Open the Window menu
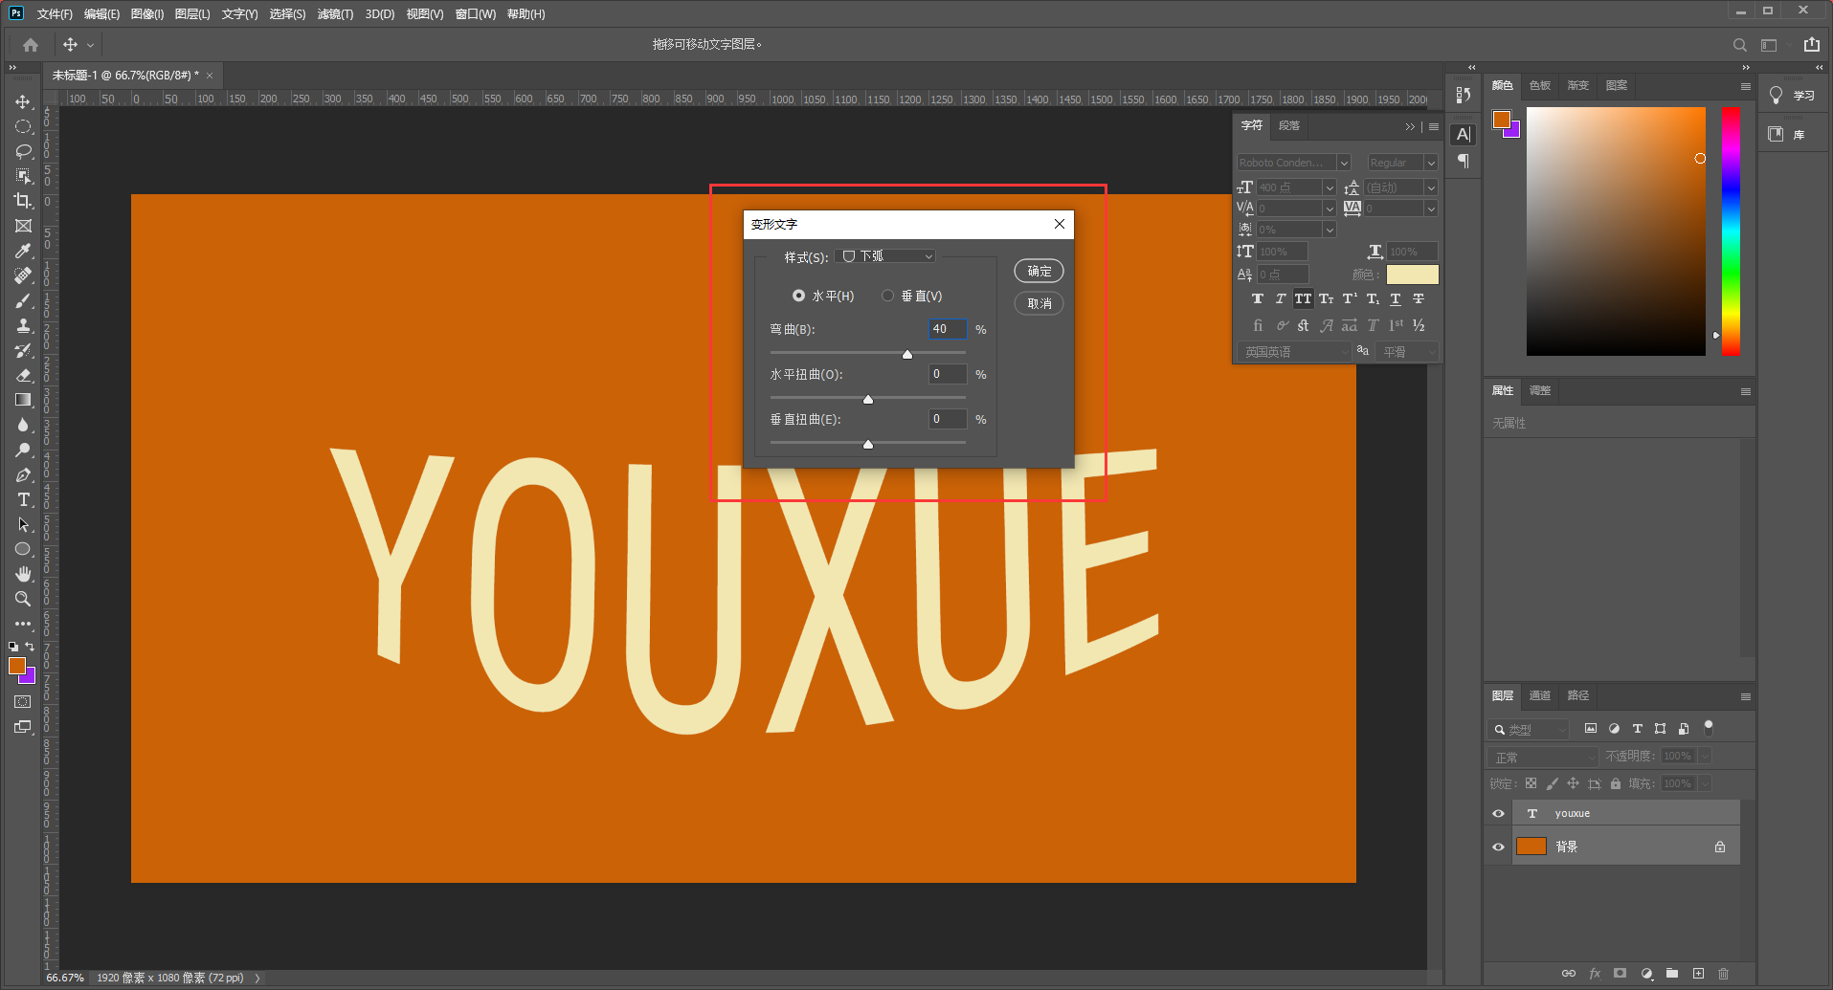 click(475, 14)
